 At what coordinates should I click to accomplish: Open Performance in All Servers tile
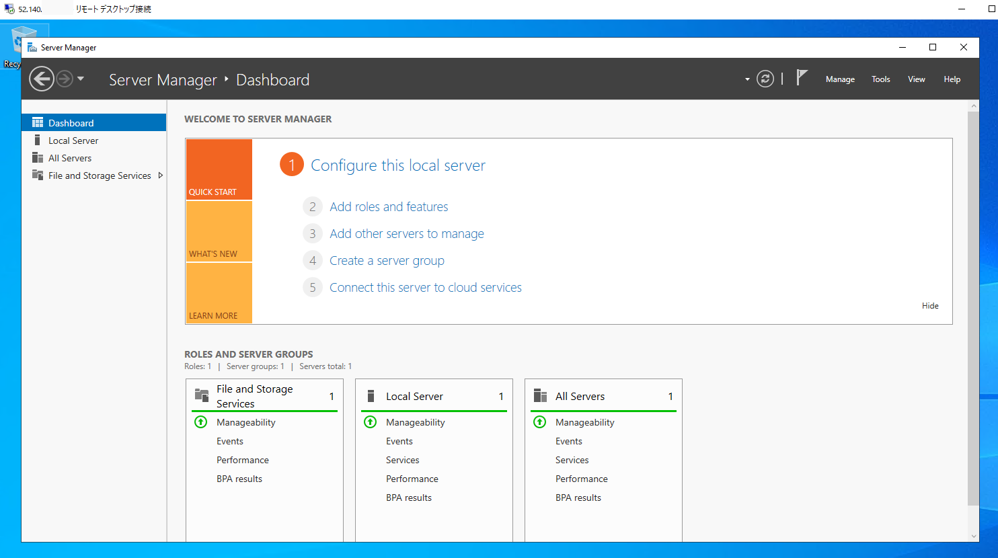point(582,479)
